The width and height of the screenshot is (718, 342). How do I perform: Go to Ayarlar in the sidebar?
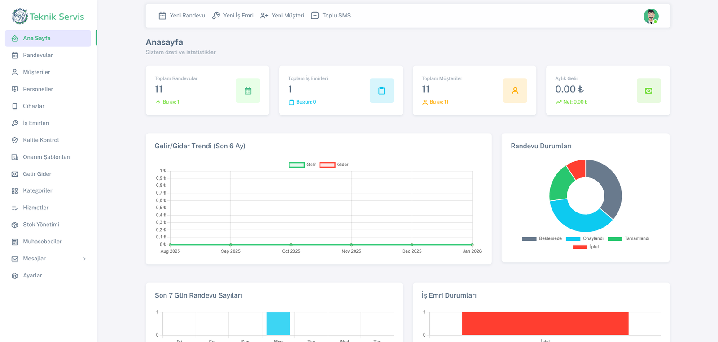tap(32, 276)
